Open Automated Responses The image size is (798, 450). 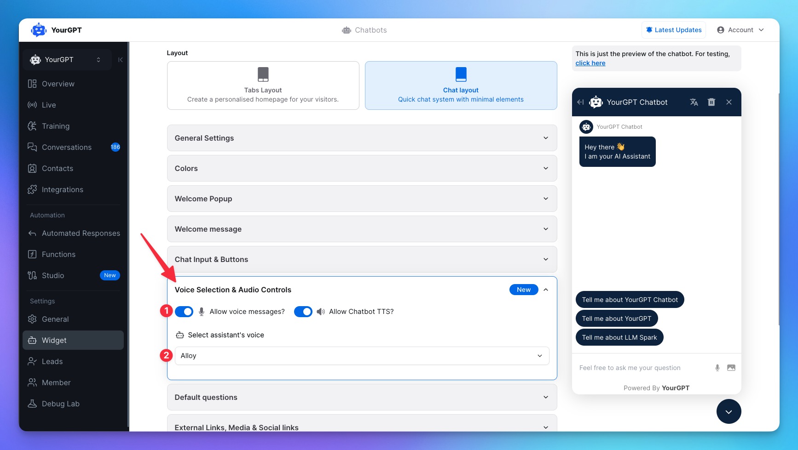tap(73, 233)
